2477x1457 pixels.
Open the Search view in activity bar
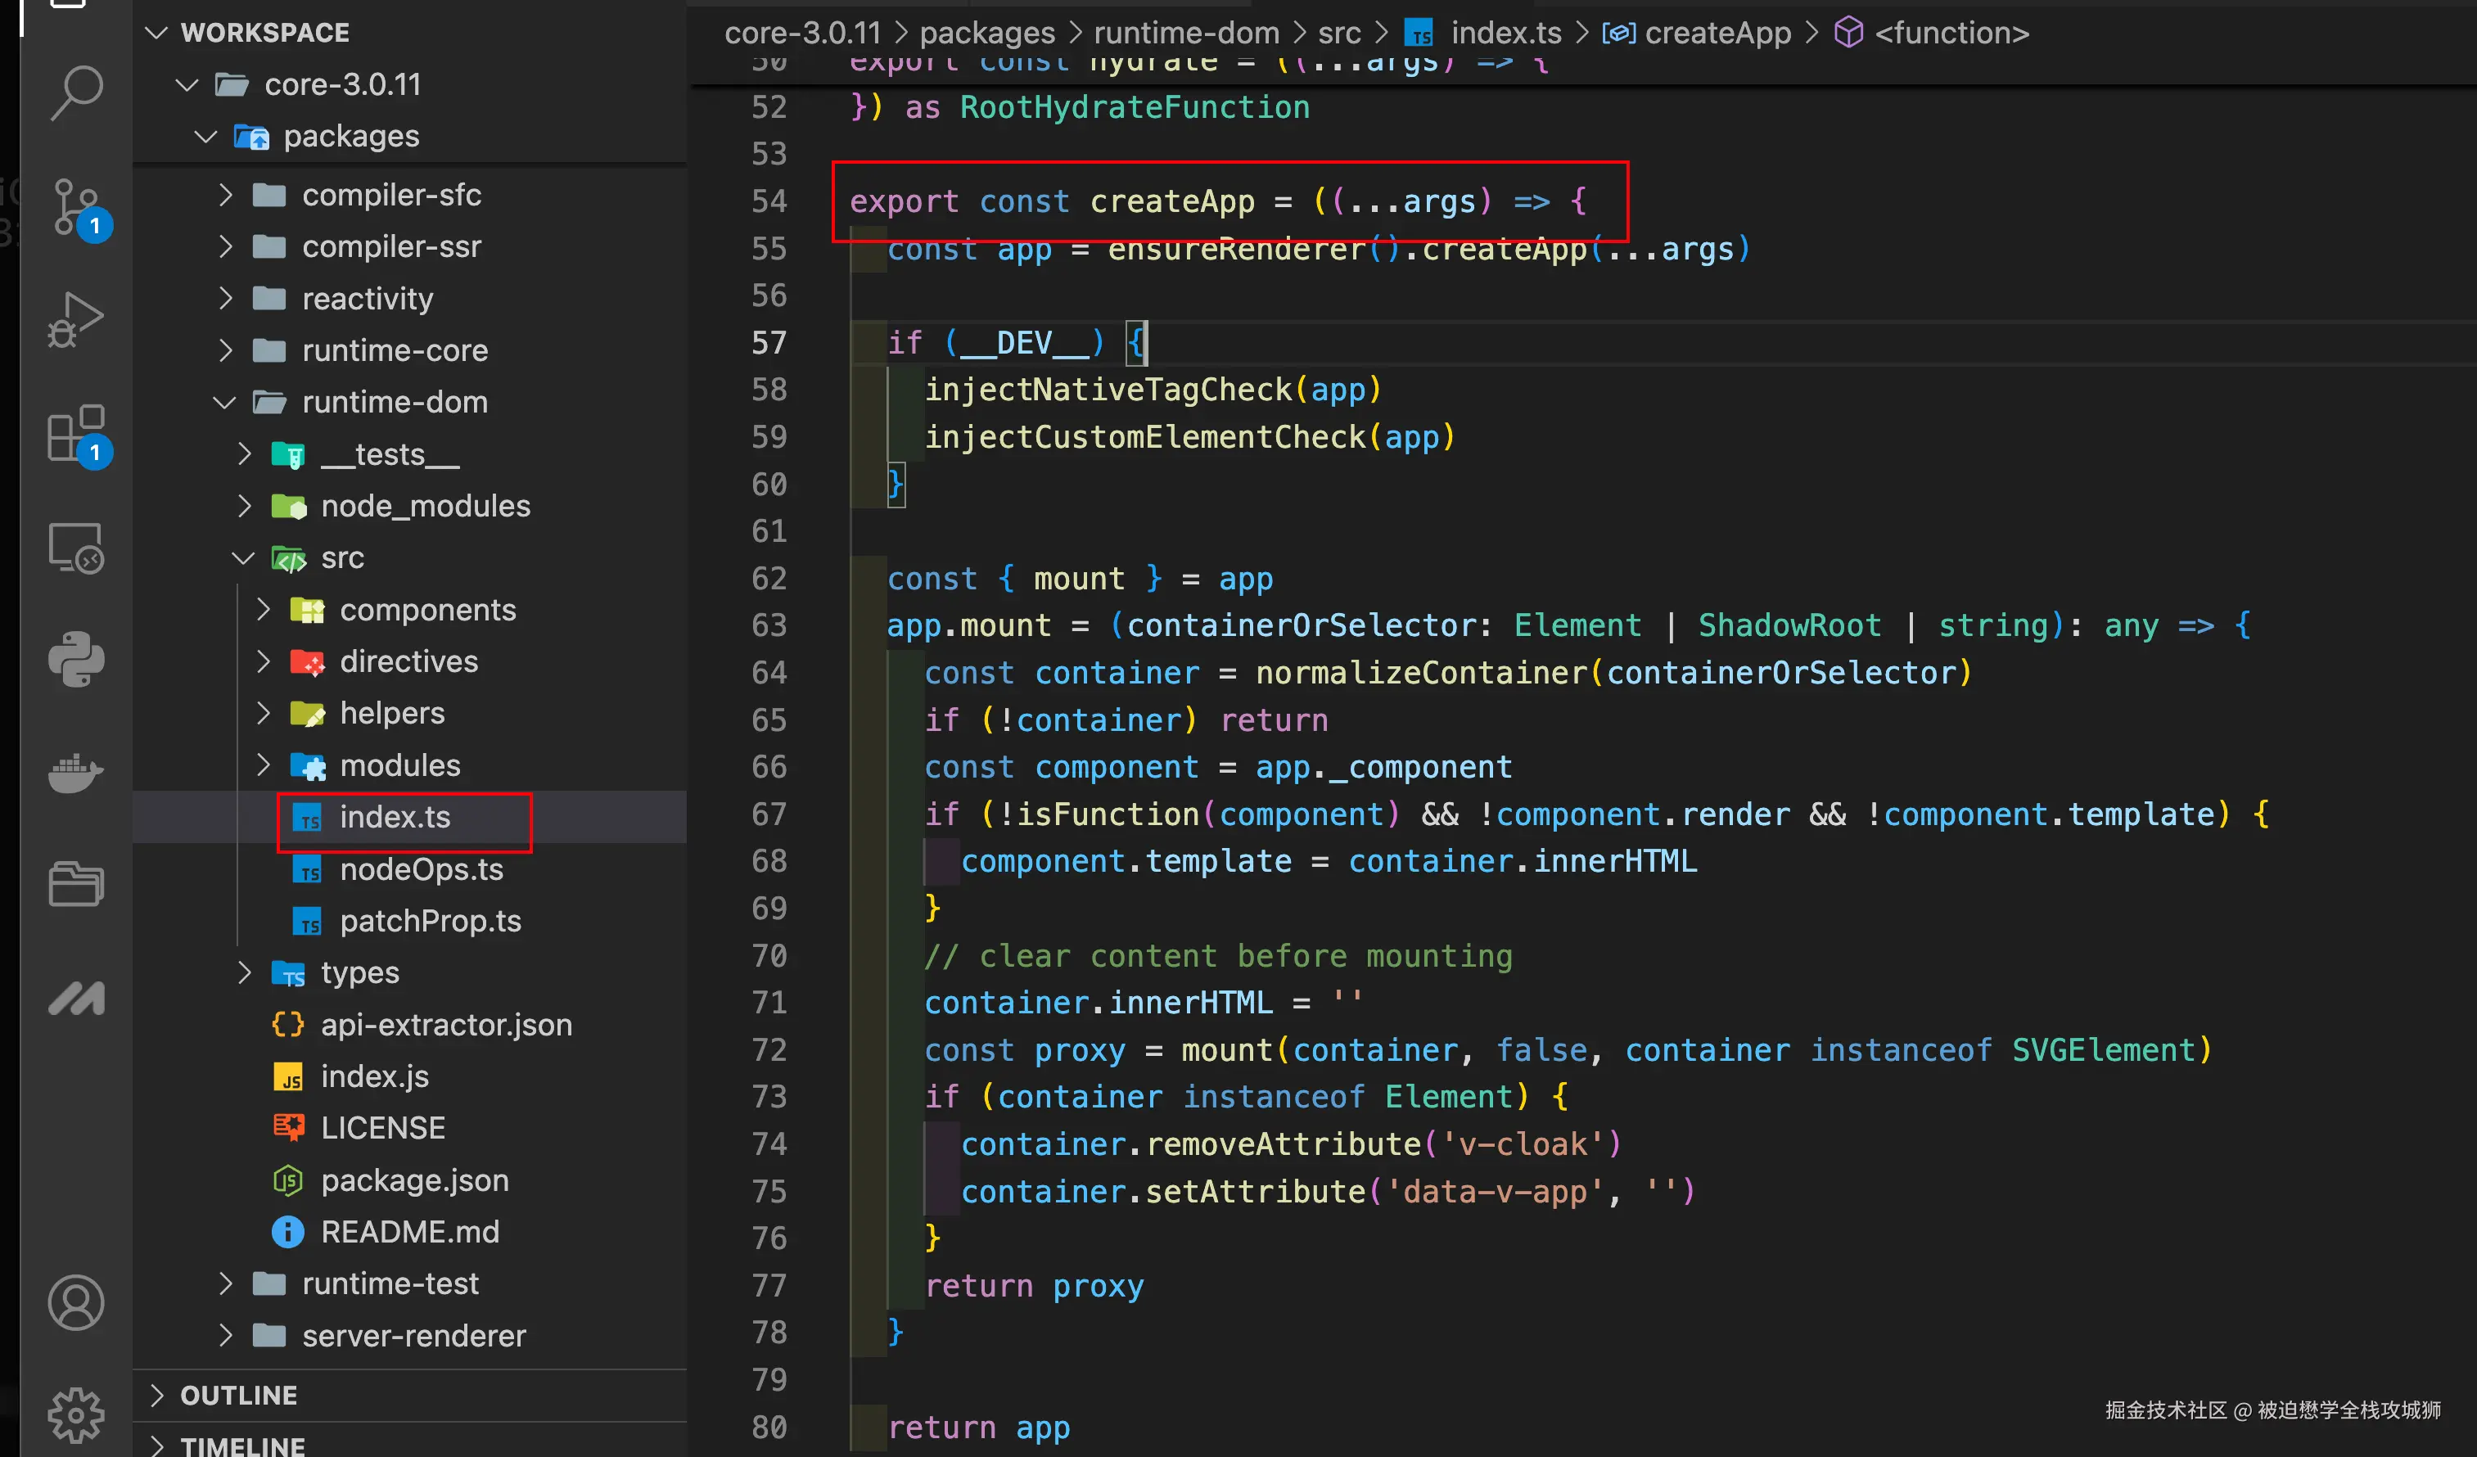(75, 92)
